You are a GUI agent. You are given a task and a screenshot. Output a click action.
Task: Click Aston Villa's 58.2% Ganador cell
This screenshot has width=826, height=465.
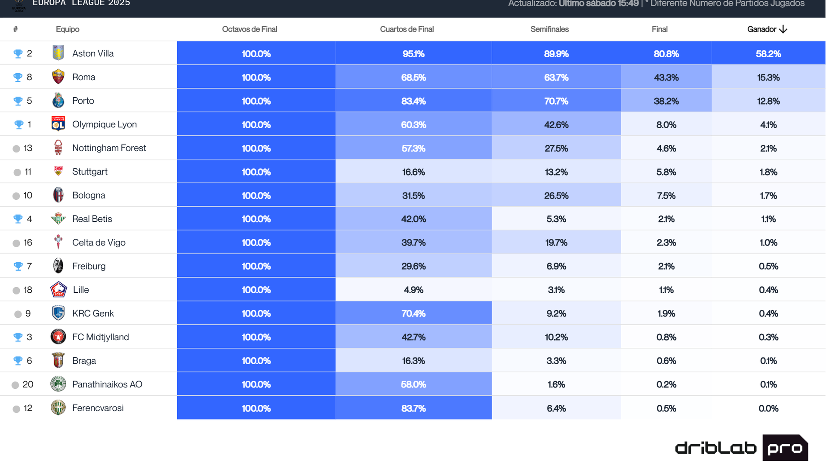point(768,53)
